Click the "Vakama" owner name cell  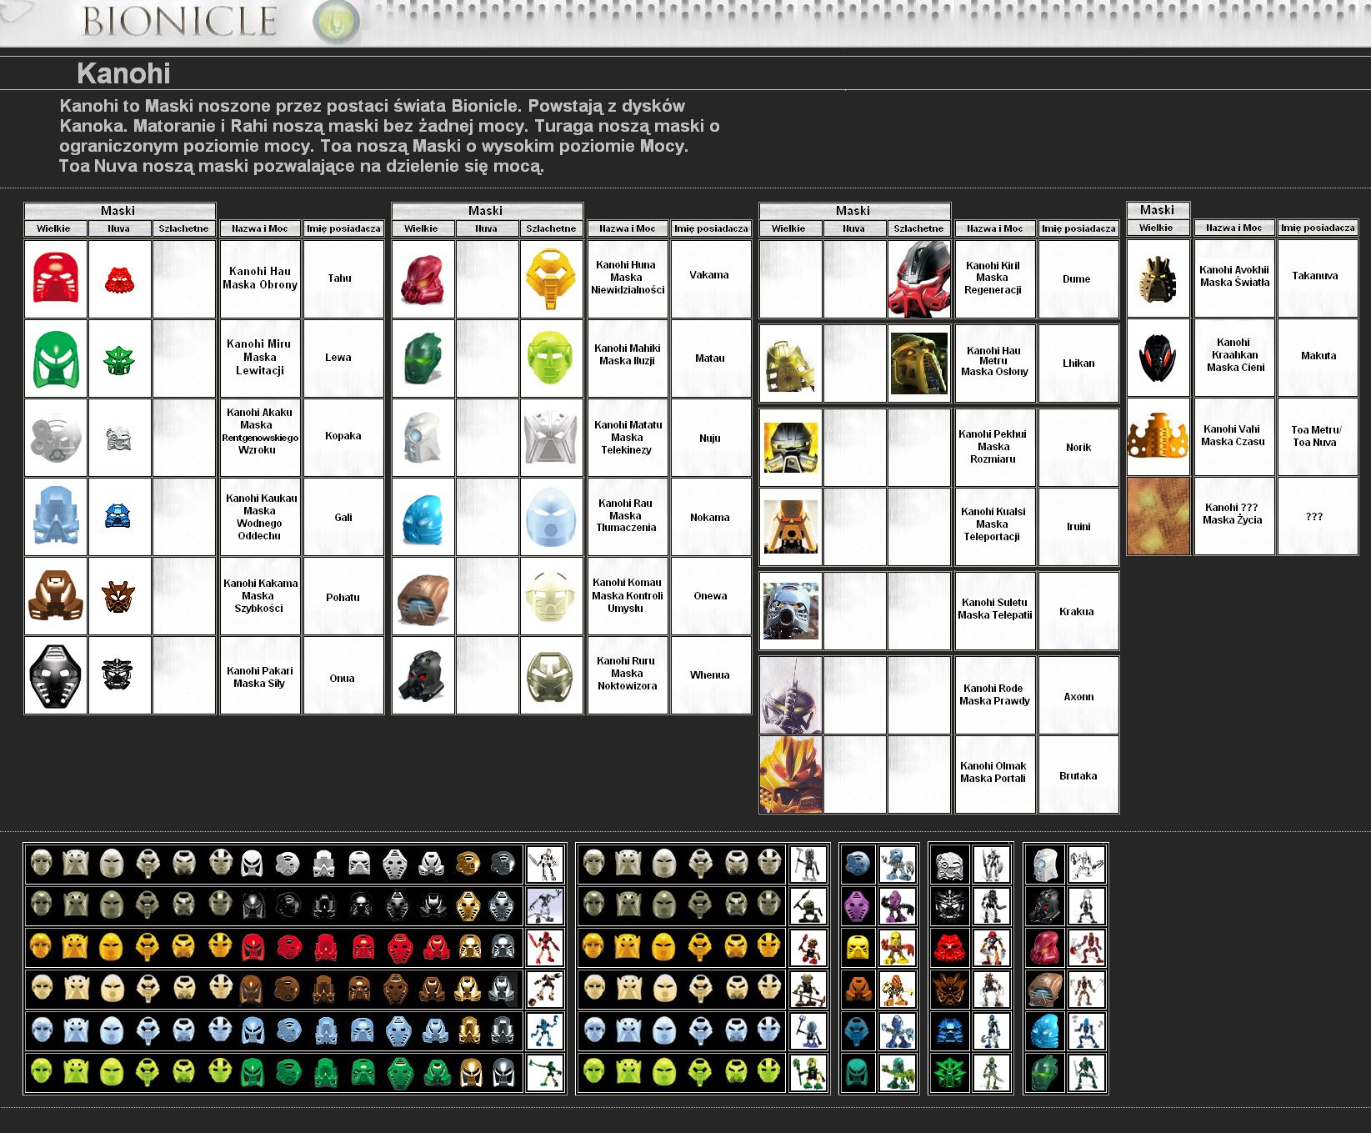710,278
